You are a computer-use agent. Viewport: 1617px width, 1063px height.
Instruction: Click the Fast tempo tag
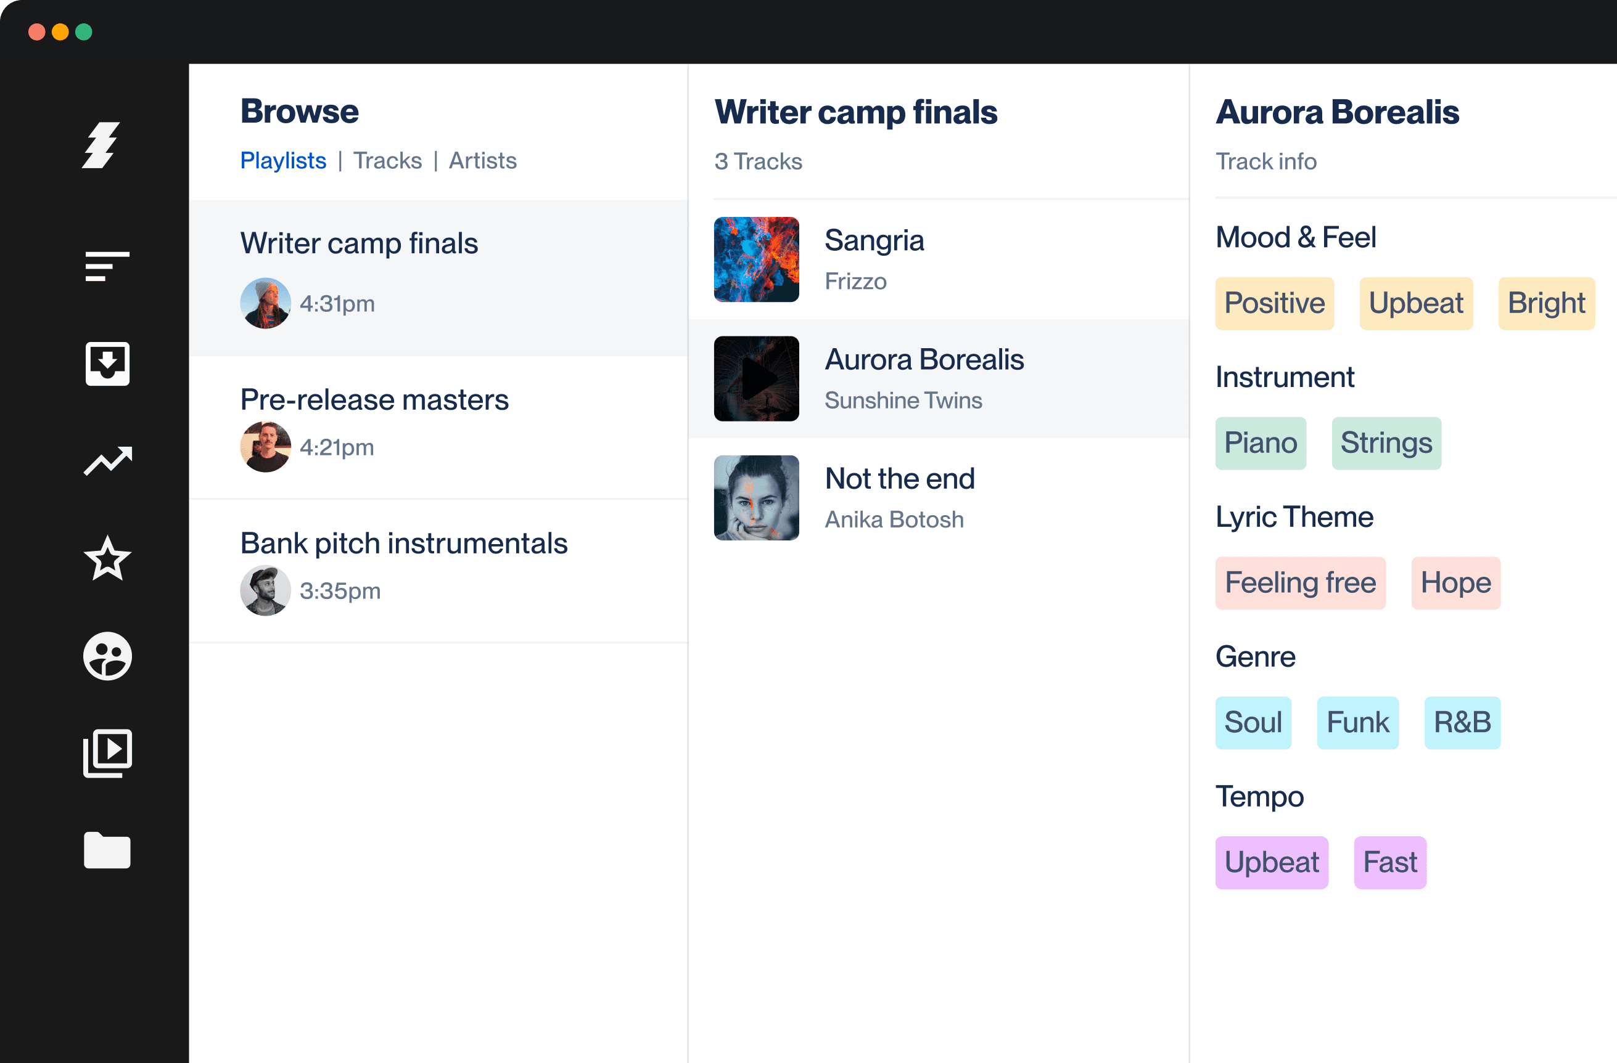(1389, 863)
